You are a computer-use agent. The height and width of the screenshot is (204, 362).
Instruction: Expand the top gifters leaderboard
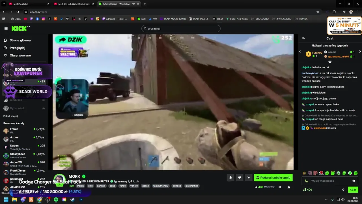(x=330, y=62)
